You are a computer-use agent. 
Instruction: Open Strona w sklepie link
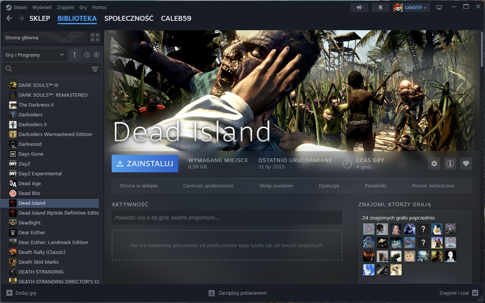139,186
